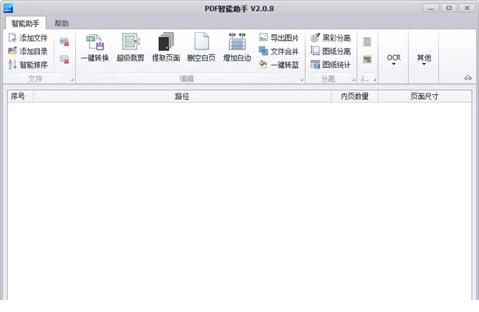Click the lower yellow-framed picture icon beside 分离 group
The width and height of the screenshot is (479, 312).
[367, 59]
